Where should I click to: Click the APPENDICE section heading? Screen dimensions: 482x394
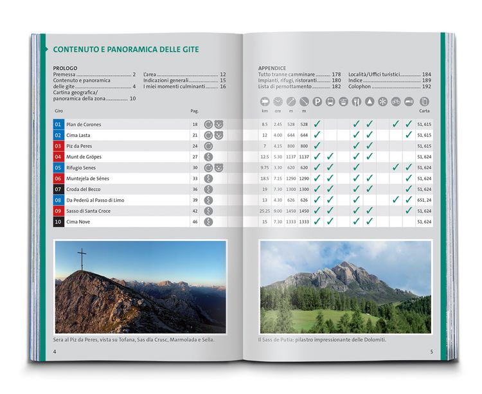(272, 68)
